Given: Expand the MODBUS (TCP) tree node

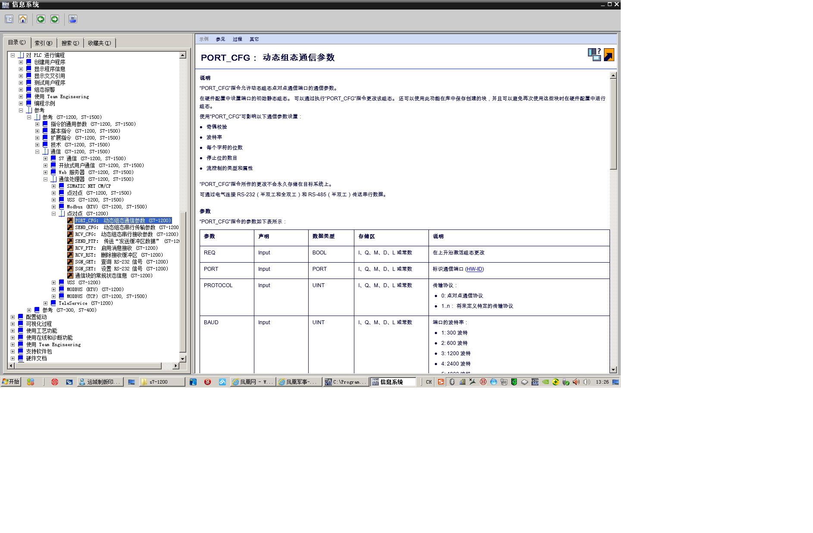Looking at the screenshot, I should coord(53,296).
